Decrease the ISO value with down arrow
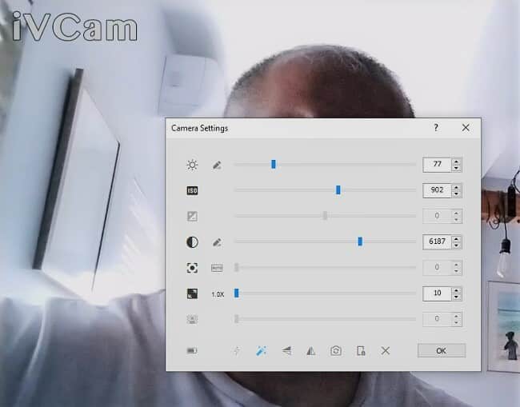Screen dimensions: 520x407 [456, 194]
